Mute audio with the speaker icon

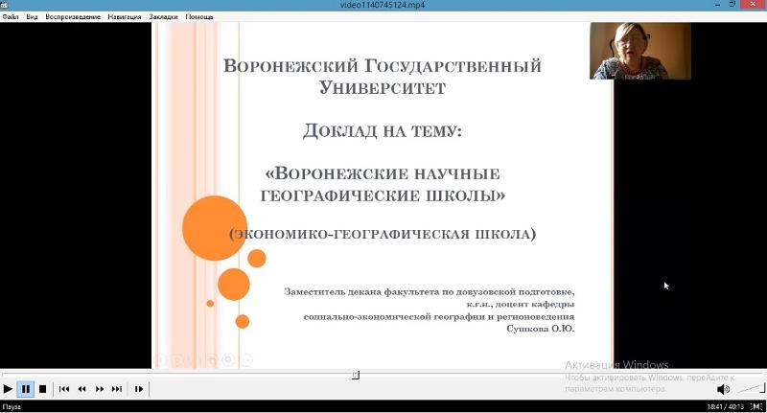pyautogui.click(x=723, y=389)
